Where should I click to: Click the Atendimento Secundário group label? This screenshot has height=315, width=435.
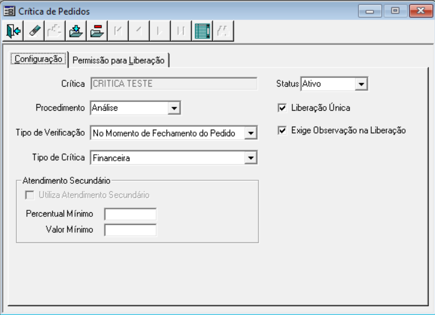66,180
